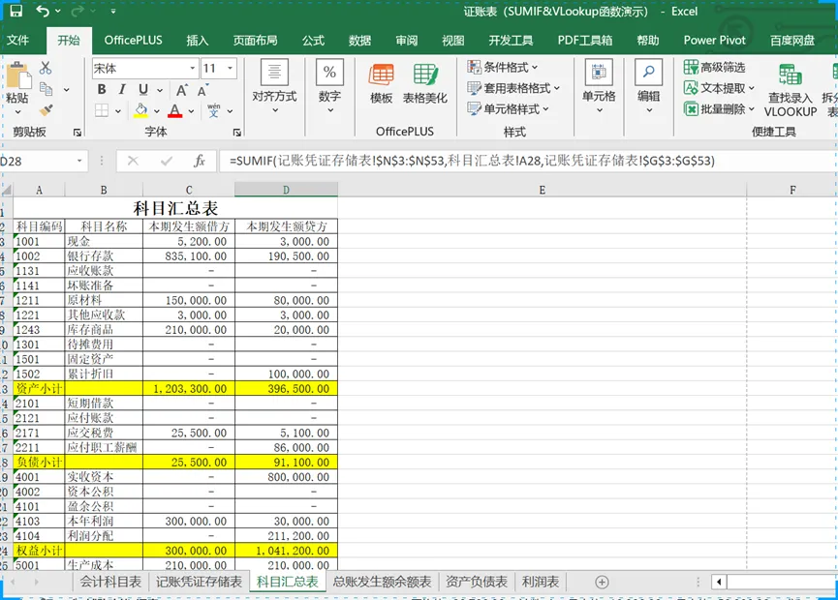Click the horizontal scrollbar left arrow
Viewport: 838px width, 600px height.
pos(719,582)
